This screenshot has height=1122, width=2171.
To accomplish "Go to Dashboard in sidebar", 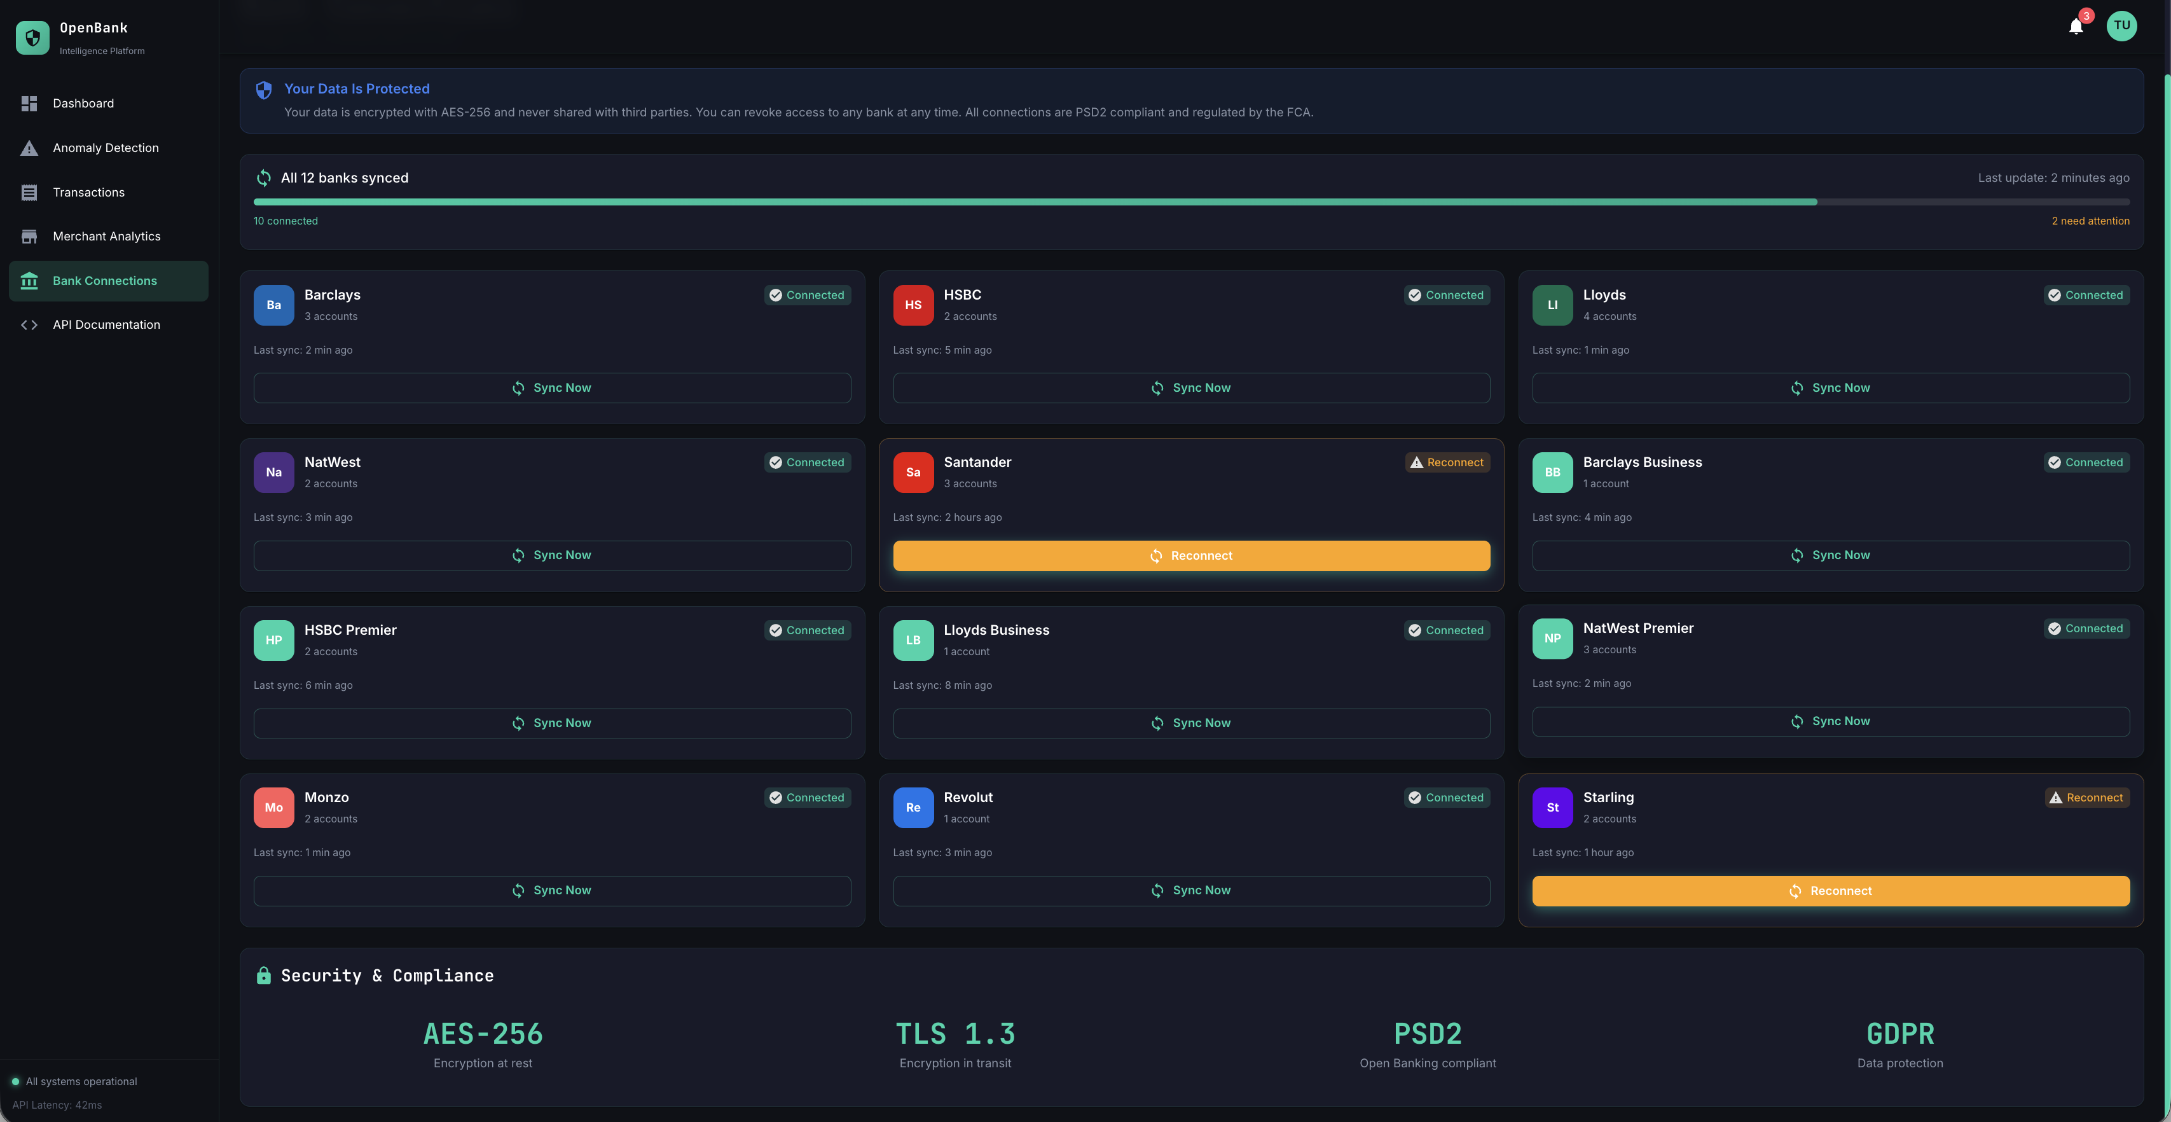I will pos(109,103).
